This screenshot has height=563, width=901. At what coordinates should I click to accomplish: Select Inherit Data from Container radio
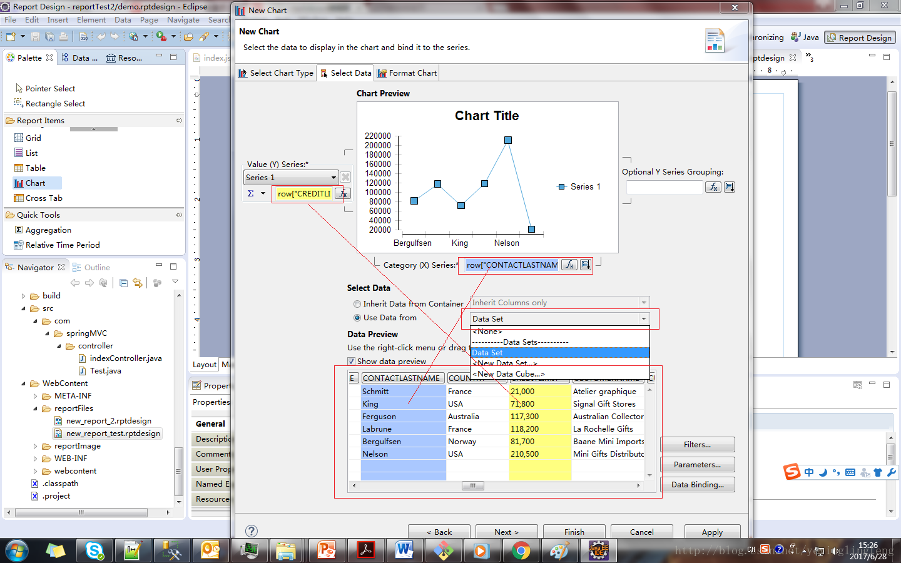tap(357, 304)
